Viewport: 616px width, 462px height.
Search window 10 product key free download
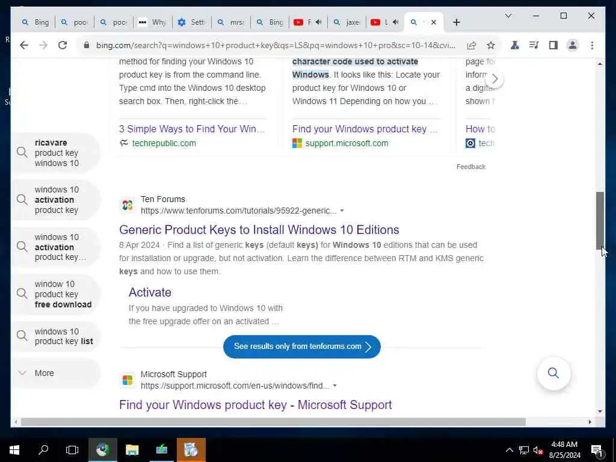[x=56, y=294]
